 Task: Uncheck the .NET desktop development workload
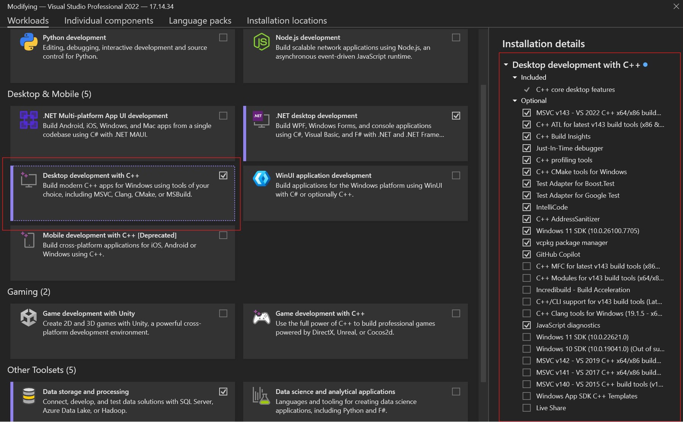click(456, 116)
